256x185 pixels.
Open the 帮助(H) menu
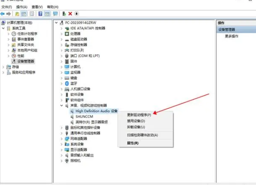click(53, 7)
